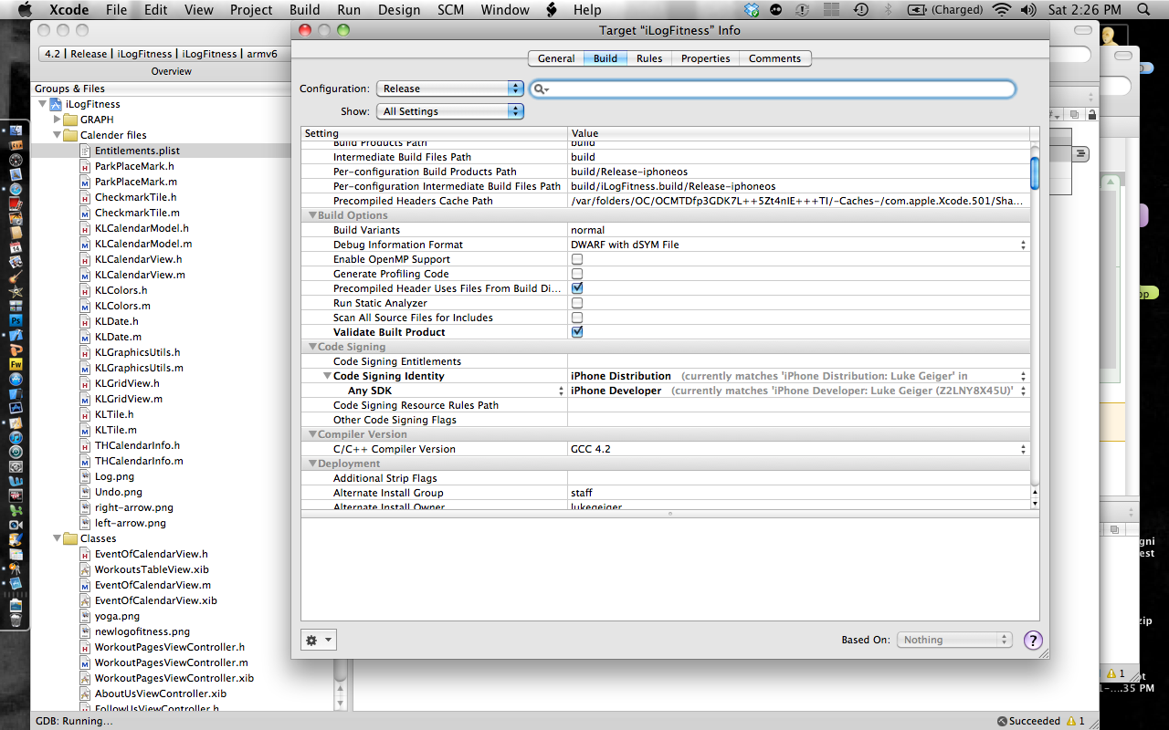Open the script menu icon beside Window
1169x730 pixels.
552,10
